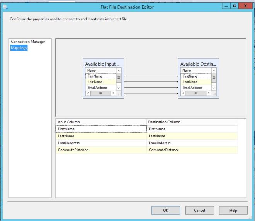Open Destination Column dropdown for LastName row
This screenshot has height=221, width=255.
point(192,136)
